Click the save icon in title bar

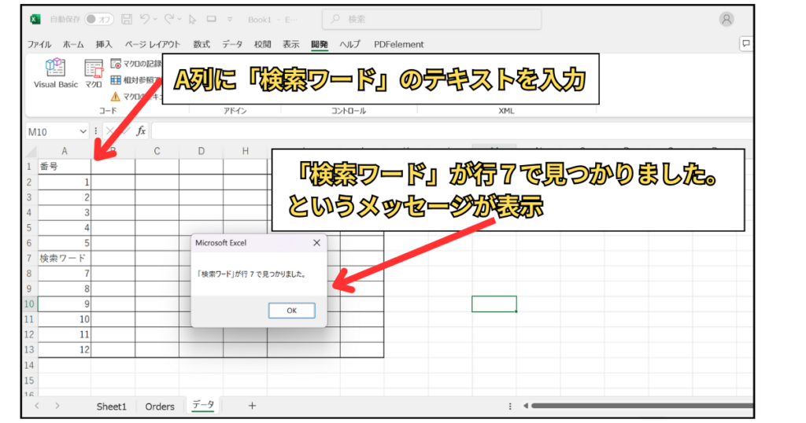(x=126, y=19)
